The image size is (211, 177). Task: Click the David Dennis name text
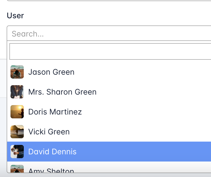[52, 152]
